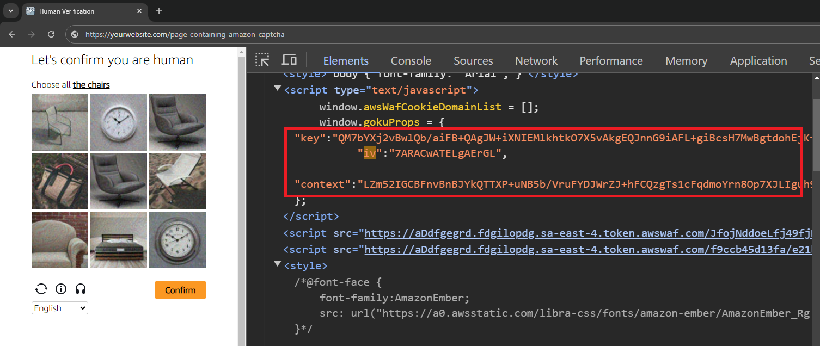Open the tab search chevron

point(10,11)
